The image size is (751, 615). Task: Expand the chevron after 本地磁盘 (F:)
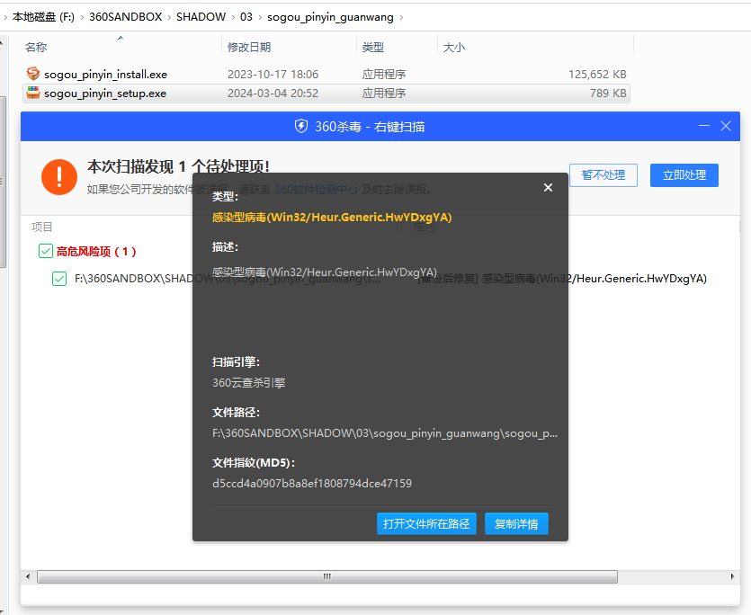point(82,18)
